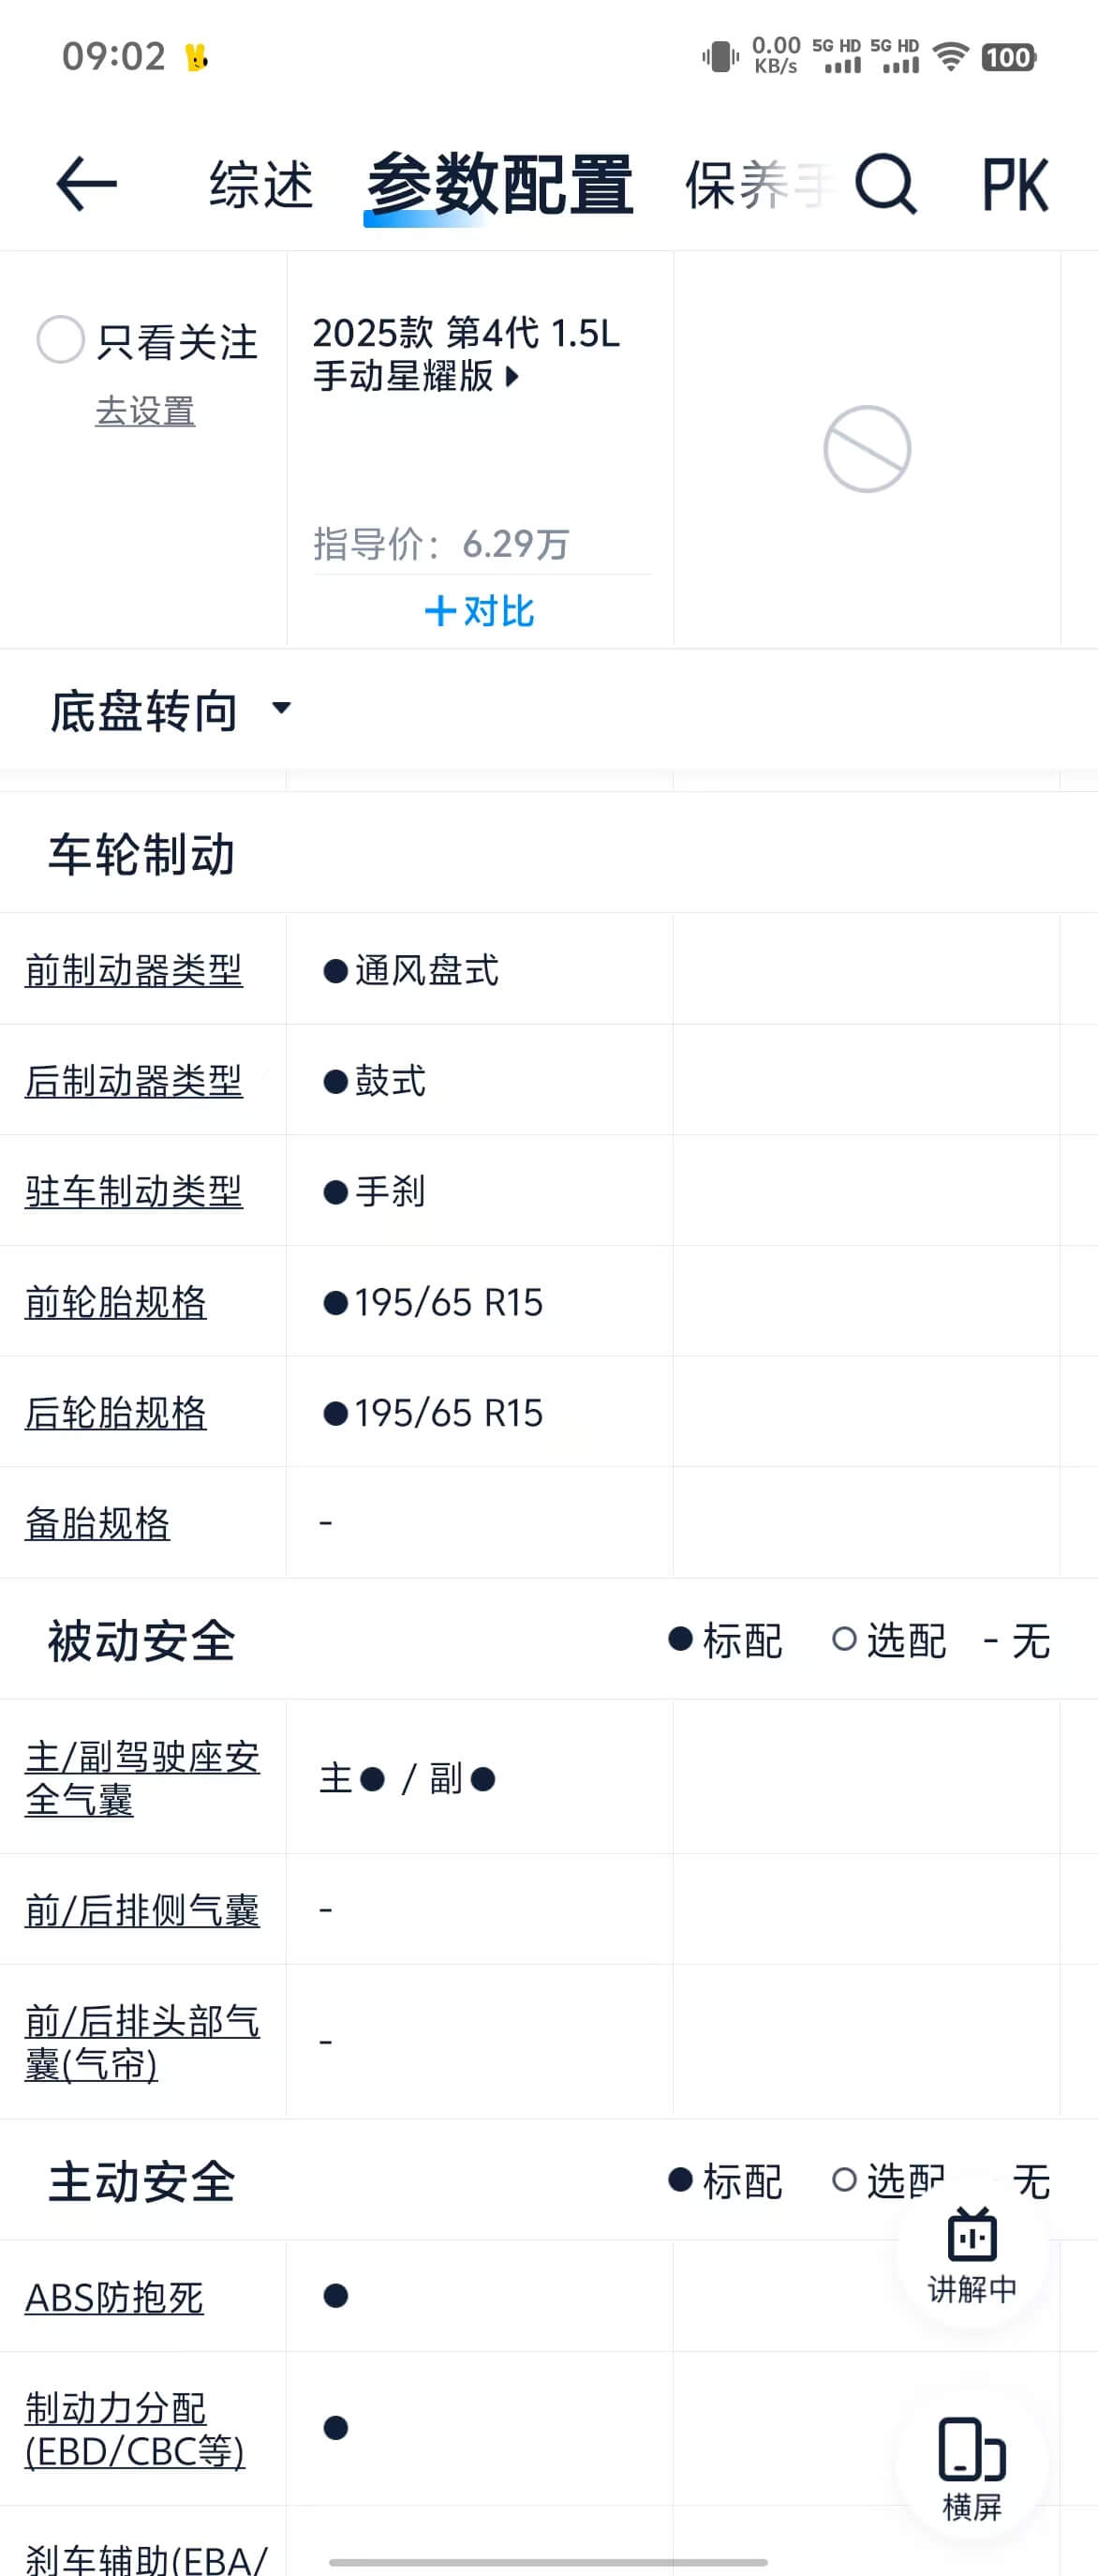Viewport: 1098px width, 2576px height.
Task: Enable the 只看关注 radio option
Action: click(60, 339)
